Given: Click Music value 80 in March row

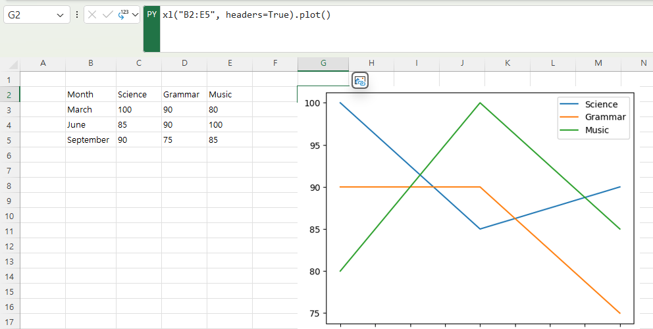Looking at the screenshot, I should pos(230,109).
